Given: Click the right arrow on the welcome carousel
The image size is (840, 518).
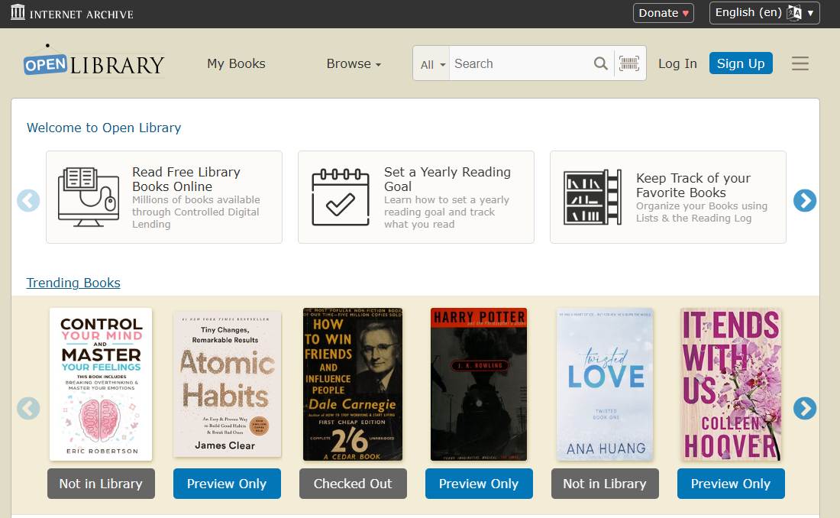Looking at the screenshot, I should [x=805, y=201].
